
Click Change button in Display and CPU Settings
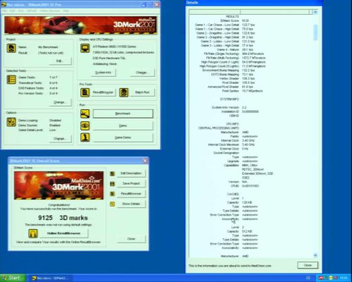click(142, 73)
